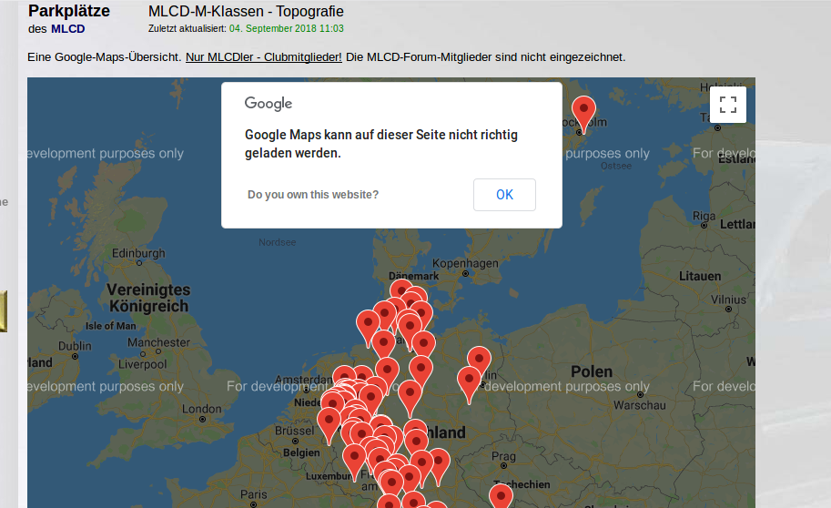Click the Edinburgh city label on map

tap(138, 253)
